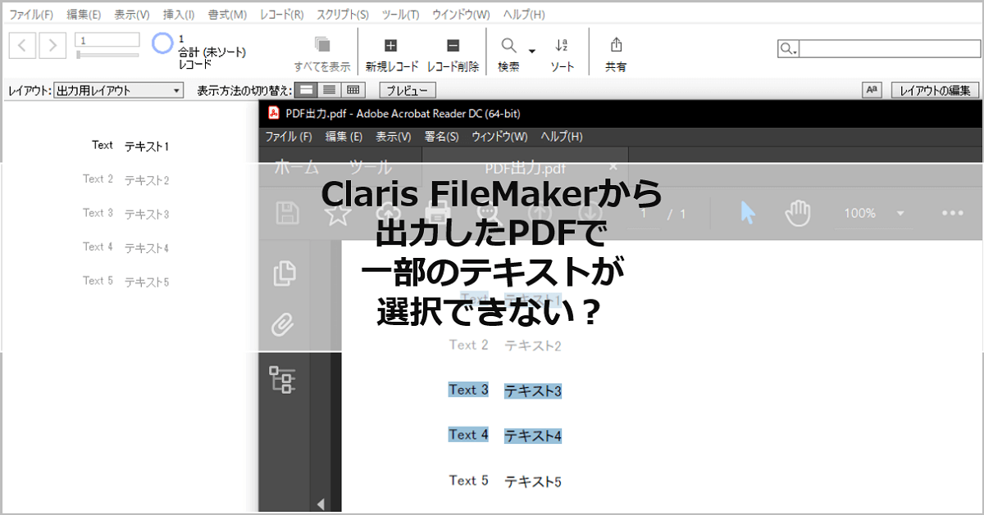Screen dimensions: 984x515
Task: Open the dropdown arrow next to 検索
Action: pos(532,52)
